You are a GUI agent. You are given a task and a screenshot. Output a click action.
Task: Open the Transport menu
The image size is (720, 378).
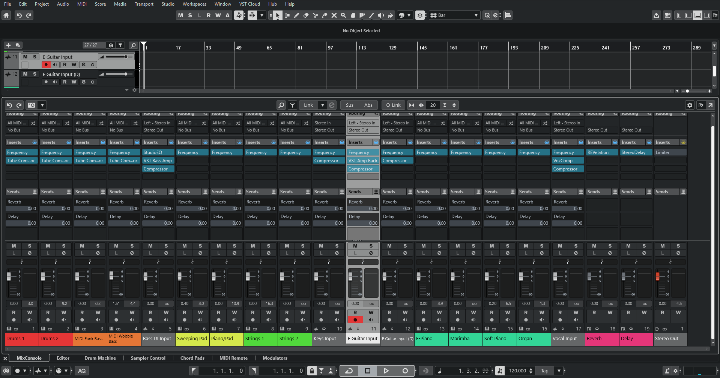click(144, 4)
